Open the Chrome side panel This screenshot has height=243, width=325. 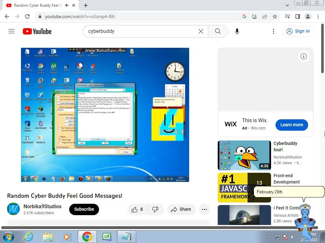click(x=298, y=16)
